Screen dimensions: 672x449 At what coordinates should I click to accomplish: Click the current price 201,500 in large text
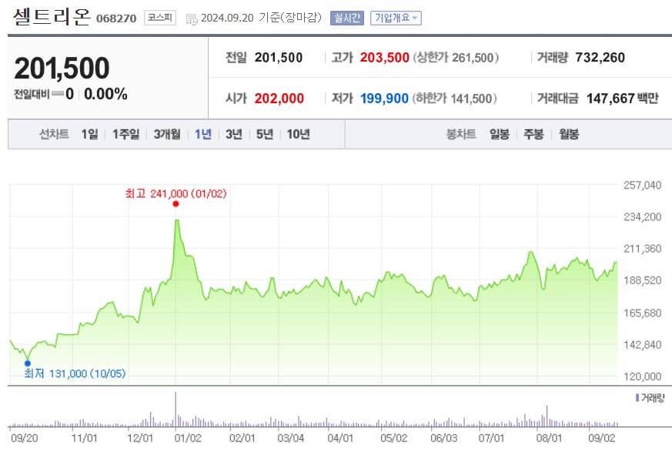(62, 69)
